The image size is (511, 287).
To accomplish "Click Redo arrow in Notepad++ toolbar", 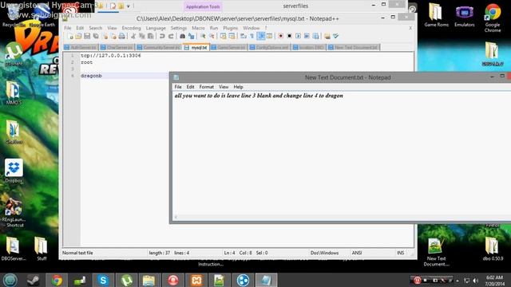I will (171, 36).
